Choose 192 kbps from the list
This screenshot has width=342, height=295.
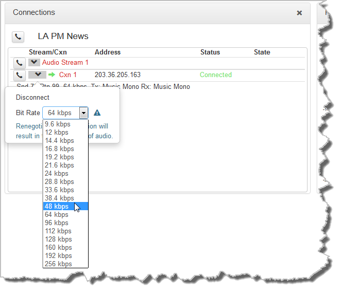pos(65,255)
